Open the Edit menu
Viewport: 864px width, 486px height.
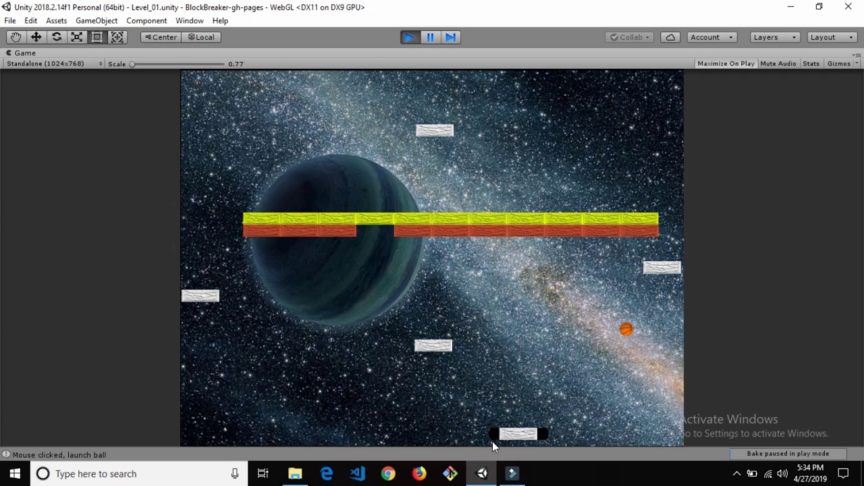coord(31,21)
